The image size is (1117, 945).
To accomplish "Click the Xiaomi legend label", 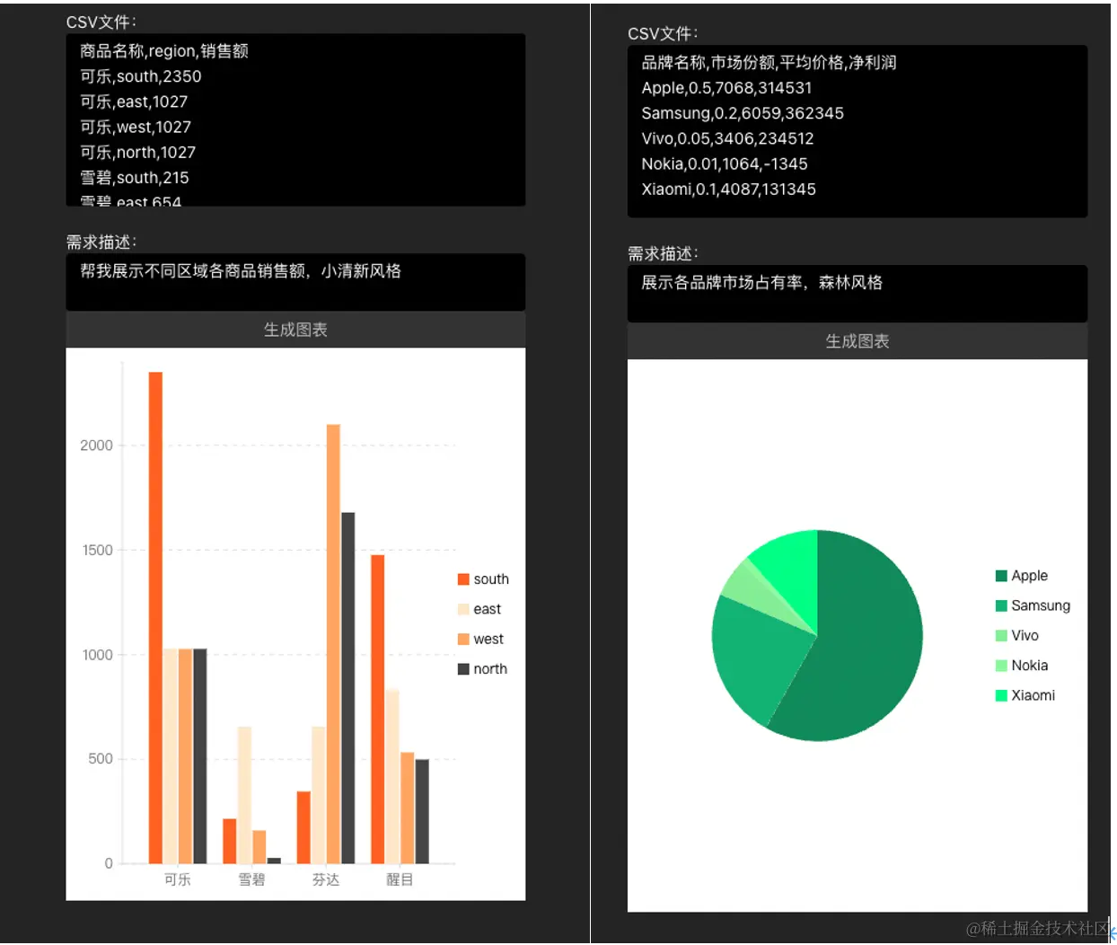I will tap(1033, 695).
